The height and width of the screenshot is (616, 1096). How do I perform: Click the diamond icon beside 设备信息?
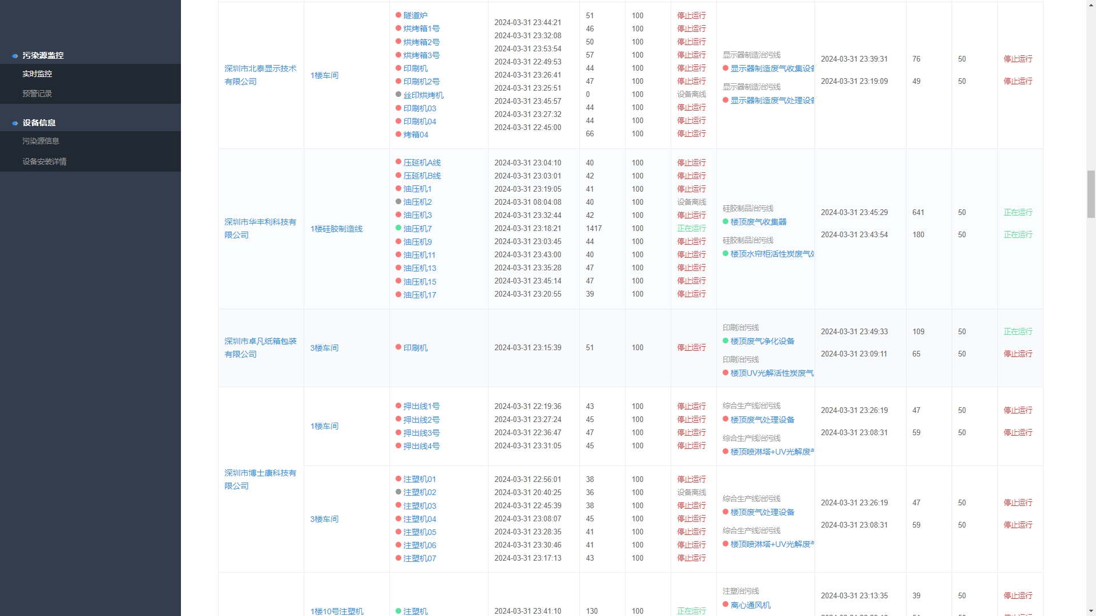(15, 122)
